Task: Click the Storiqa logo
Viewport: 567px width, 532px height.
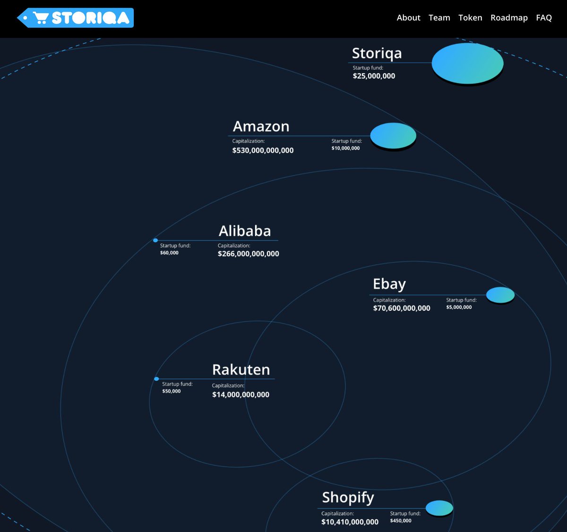Action: (x=76, y=18)
